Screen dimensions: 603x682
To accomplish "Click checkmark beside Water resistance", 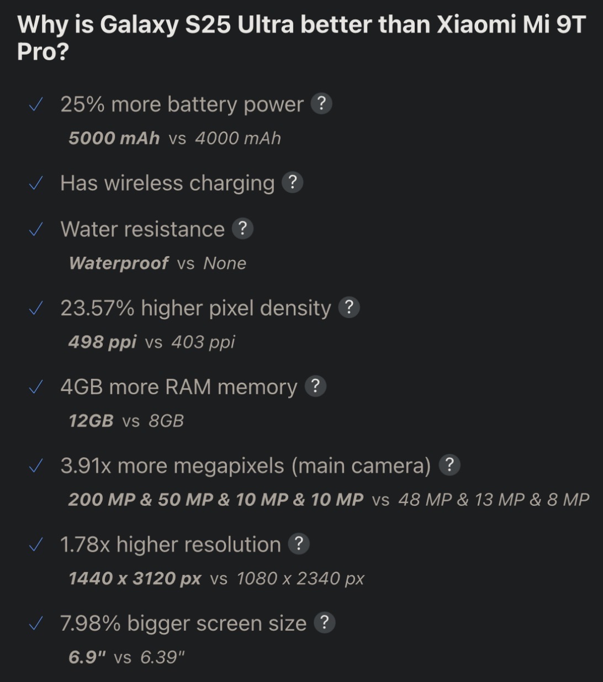I will tap(36, 230).
